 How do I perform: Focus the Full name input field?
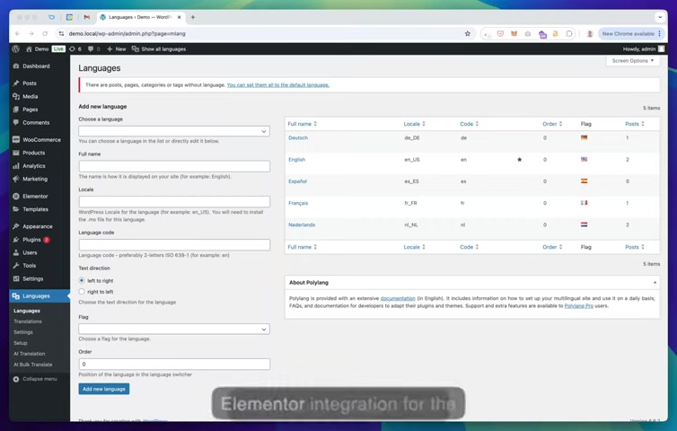tap(174, 166)
